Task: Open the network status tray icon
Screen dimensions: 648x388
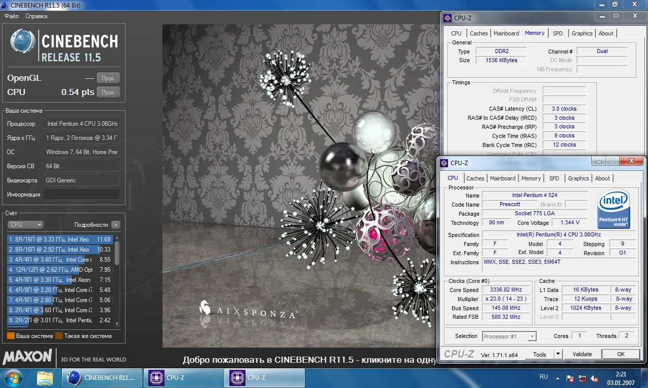Action: (583, 378)
